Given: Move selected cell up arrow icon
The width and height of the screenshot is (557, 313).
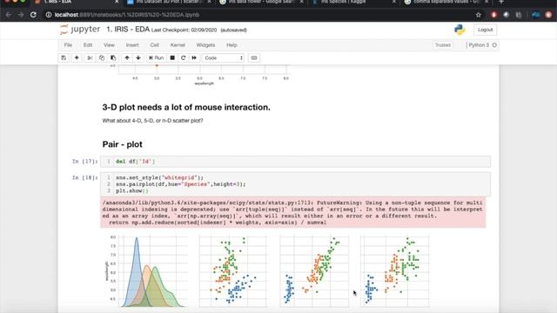Looking at the screenshot, I should (127, 58).
